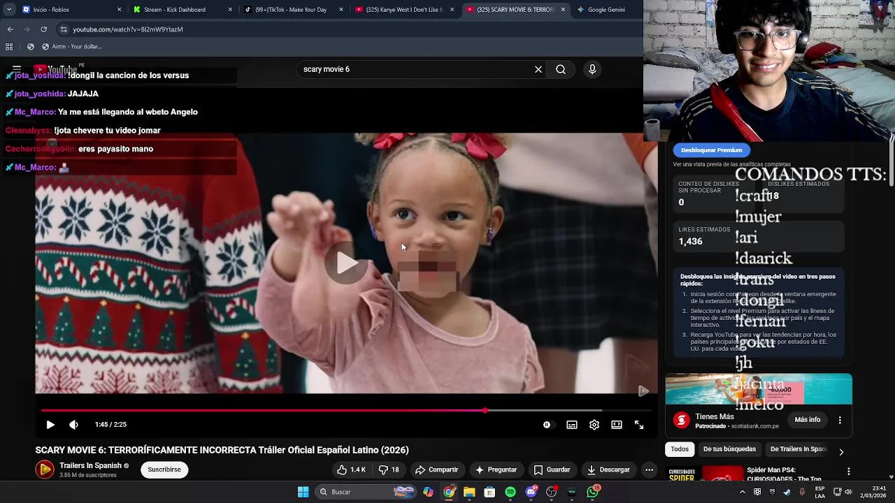The image size is (895, 503).
Task: Open more actions ellipsis below video
Action: (x=649, y=469)
